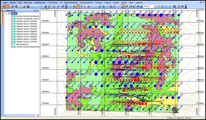Open small dropdown arrow beside ruler tool
Image resolution: width=206 pixels, height=120 pixels.
(x=92, y=6)
